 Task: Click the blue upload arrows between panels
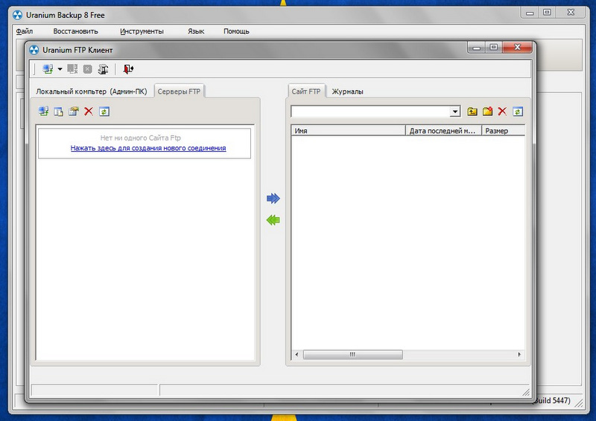pos(273,198)
